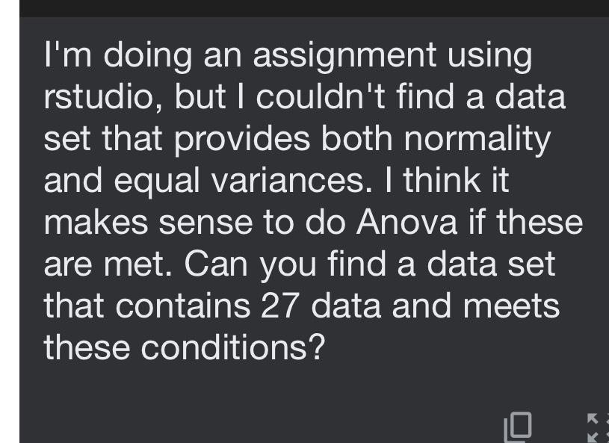Image resolution: width=609 pixels, height=443 pixels.
Task: Select the chat message area tab region
Action: point(304,224)
